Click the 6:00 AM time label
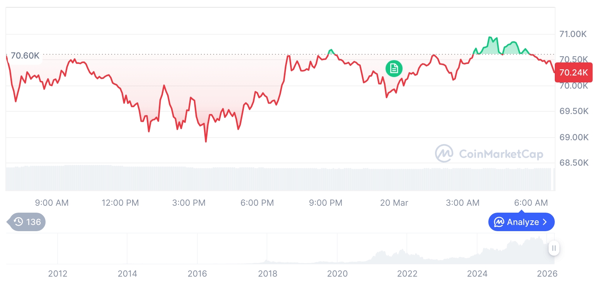 click(x=531, y=203)
